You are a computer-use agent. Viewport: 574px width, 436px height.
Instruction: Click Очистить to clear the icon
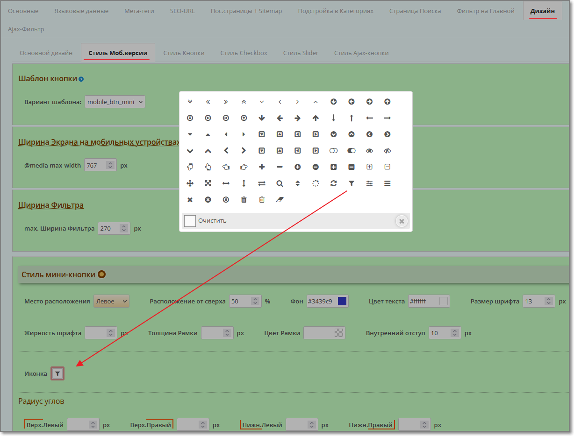point(212,221)
